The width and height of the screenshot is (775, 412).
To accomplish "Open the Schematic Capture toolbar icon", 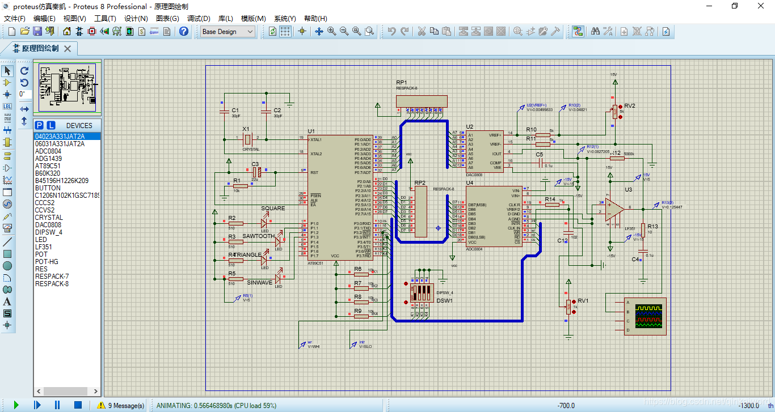I will coord(79,32).
